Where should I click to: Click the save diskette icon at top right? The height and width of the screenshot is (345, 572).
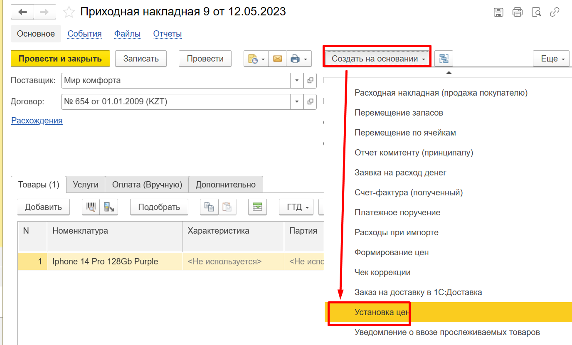click(x=498, y=12)
